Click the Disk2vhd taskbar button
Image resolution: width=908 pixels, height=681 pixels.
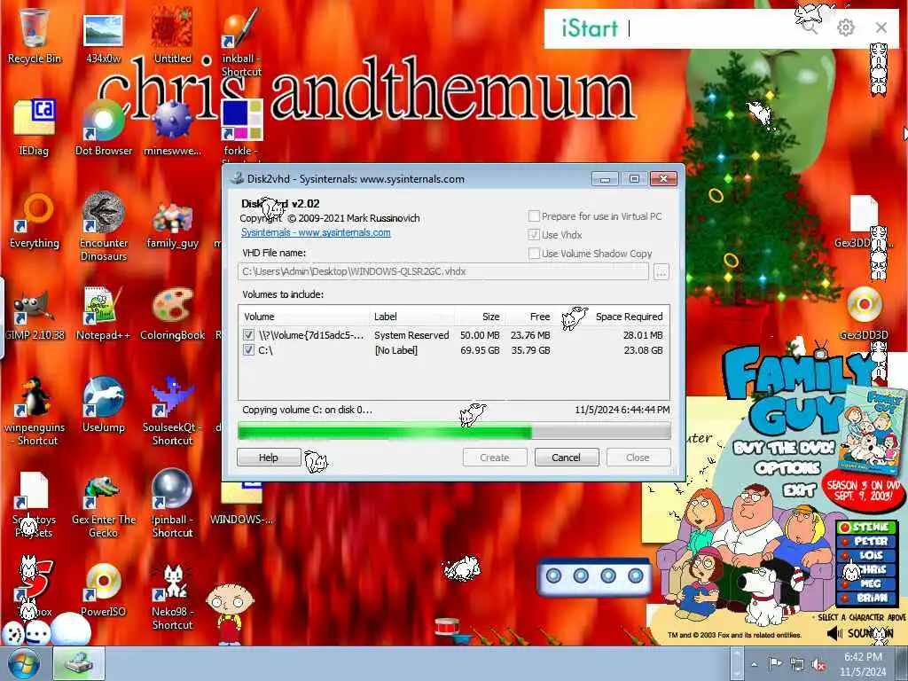coord(79,663)
